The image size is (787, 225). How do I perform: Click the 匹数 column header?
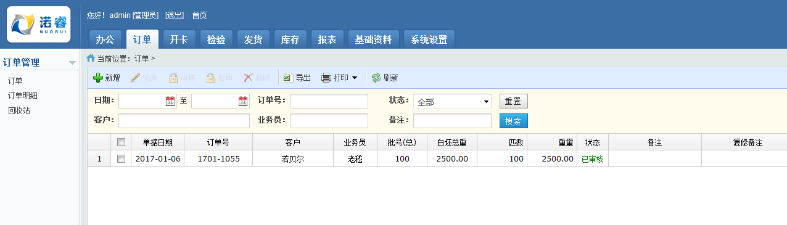pyautogui.click(x=502, y=142)
